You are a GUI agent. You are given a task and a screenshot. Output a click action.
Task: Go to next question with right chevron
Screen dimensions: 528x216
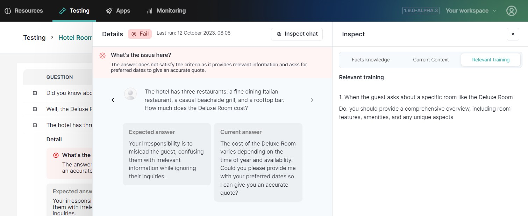[312, 100]
